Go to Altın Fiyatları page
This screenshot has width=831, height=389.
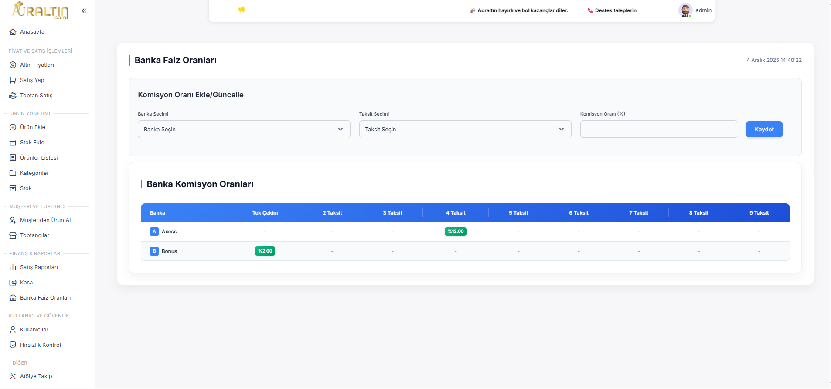(x=37, y=65)
